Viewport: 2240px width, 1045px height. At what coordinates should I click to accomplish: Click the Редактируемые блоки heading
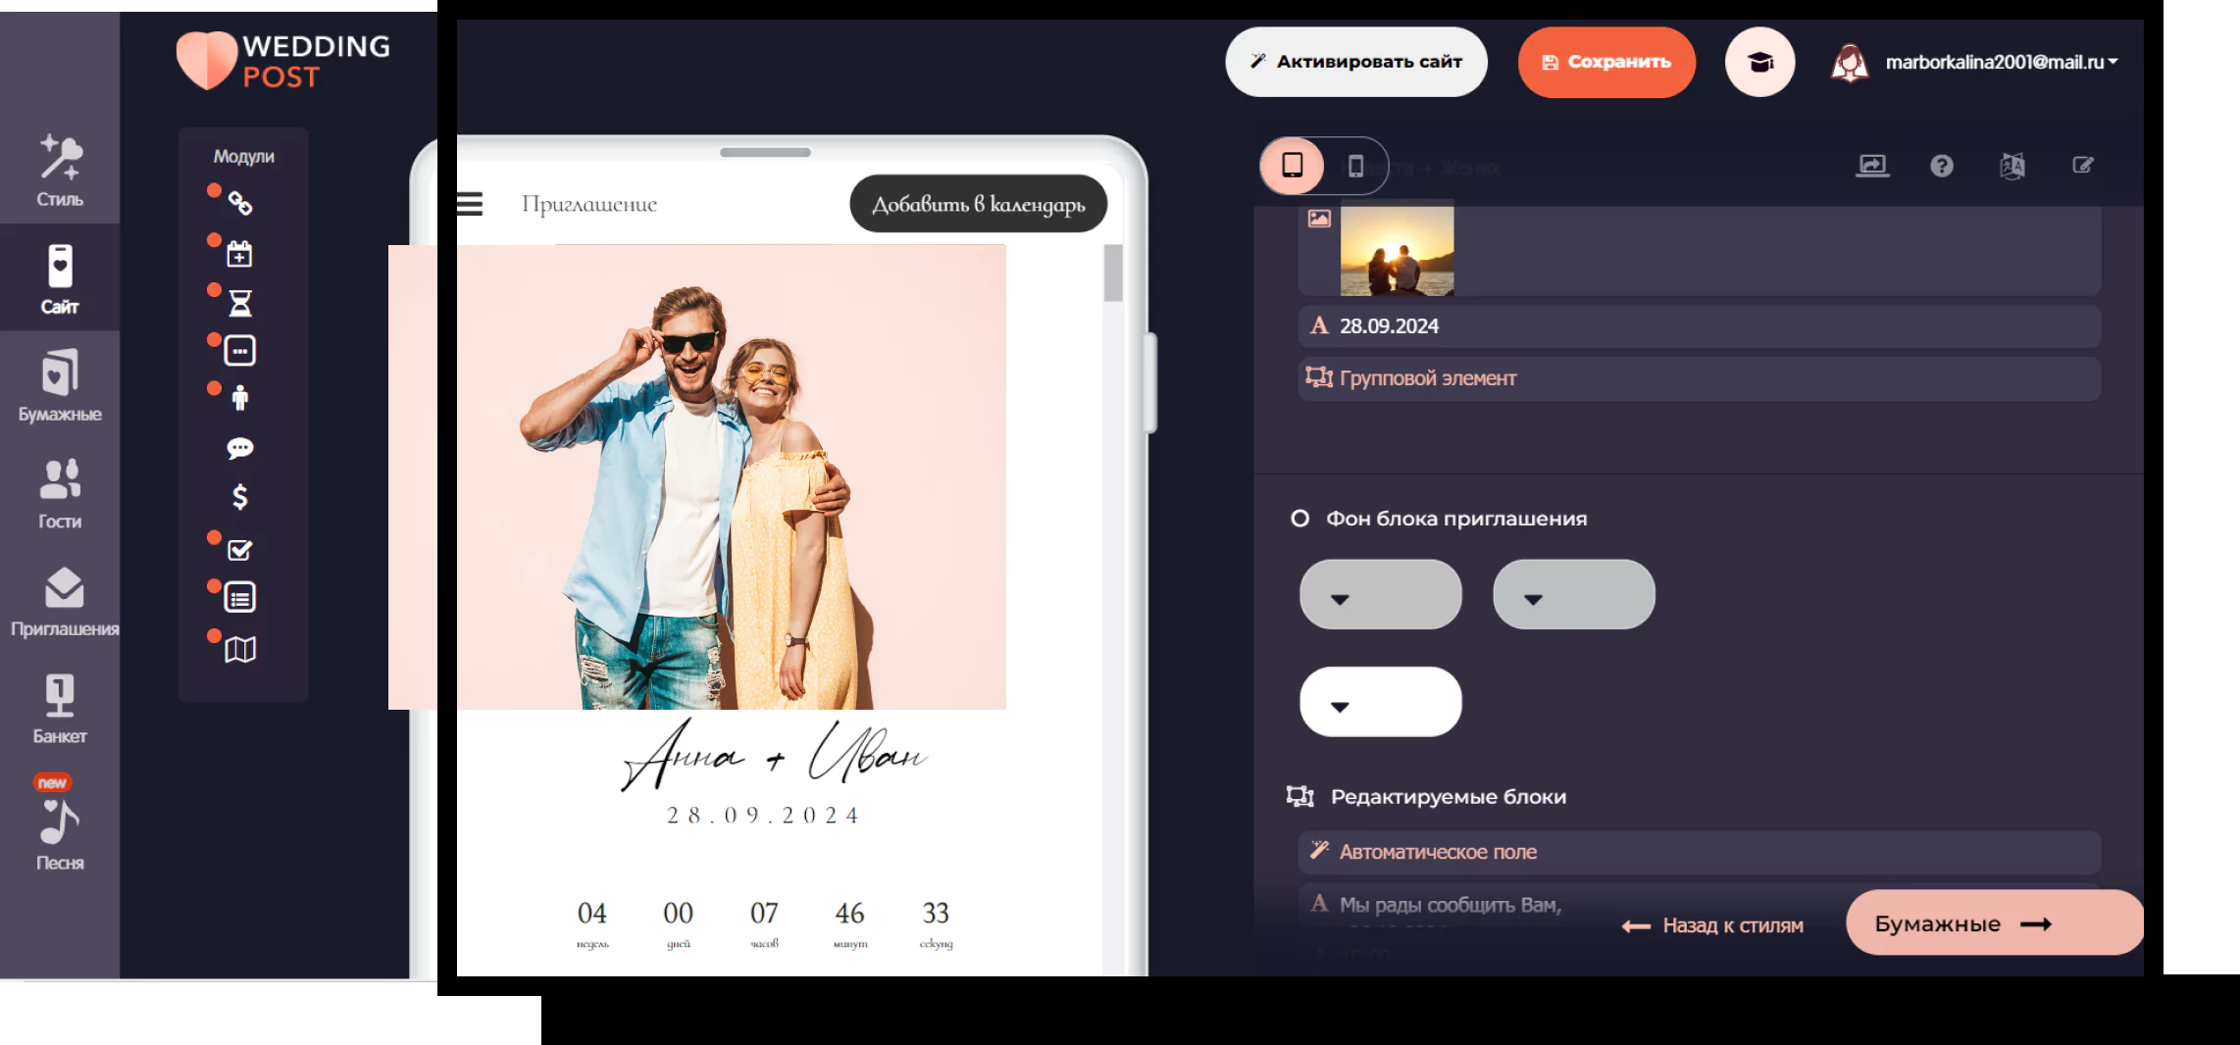[1448, 797]
